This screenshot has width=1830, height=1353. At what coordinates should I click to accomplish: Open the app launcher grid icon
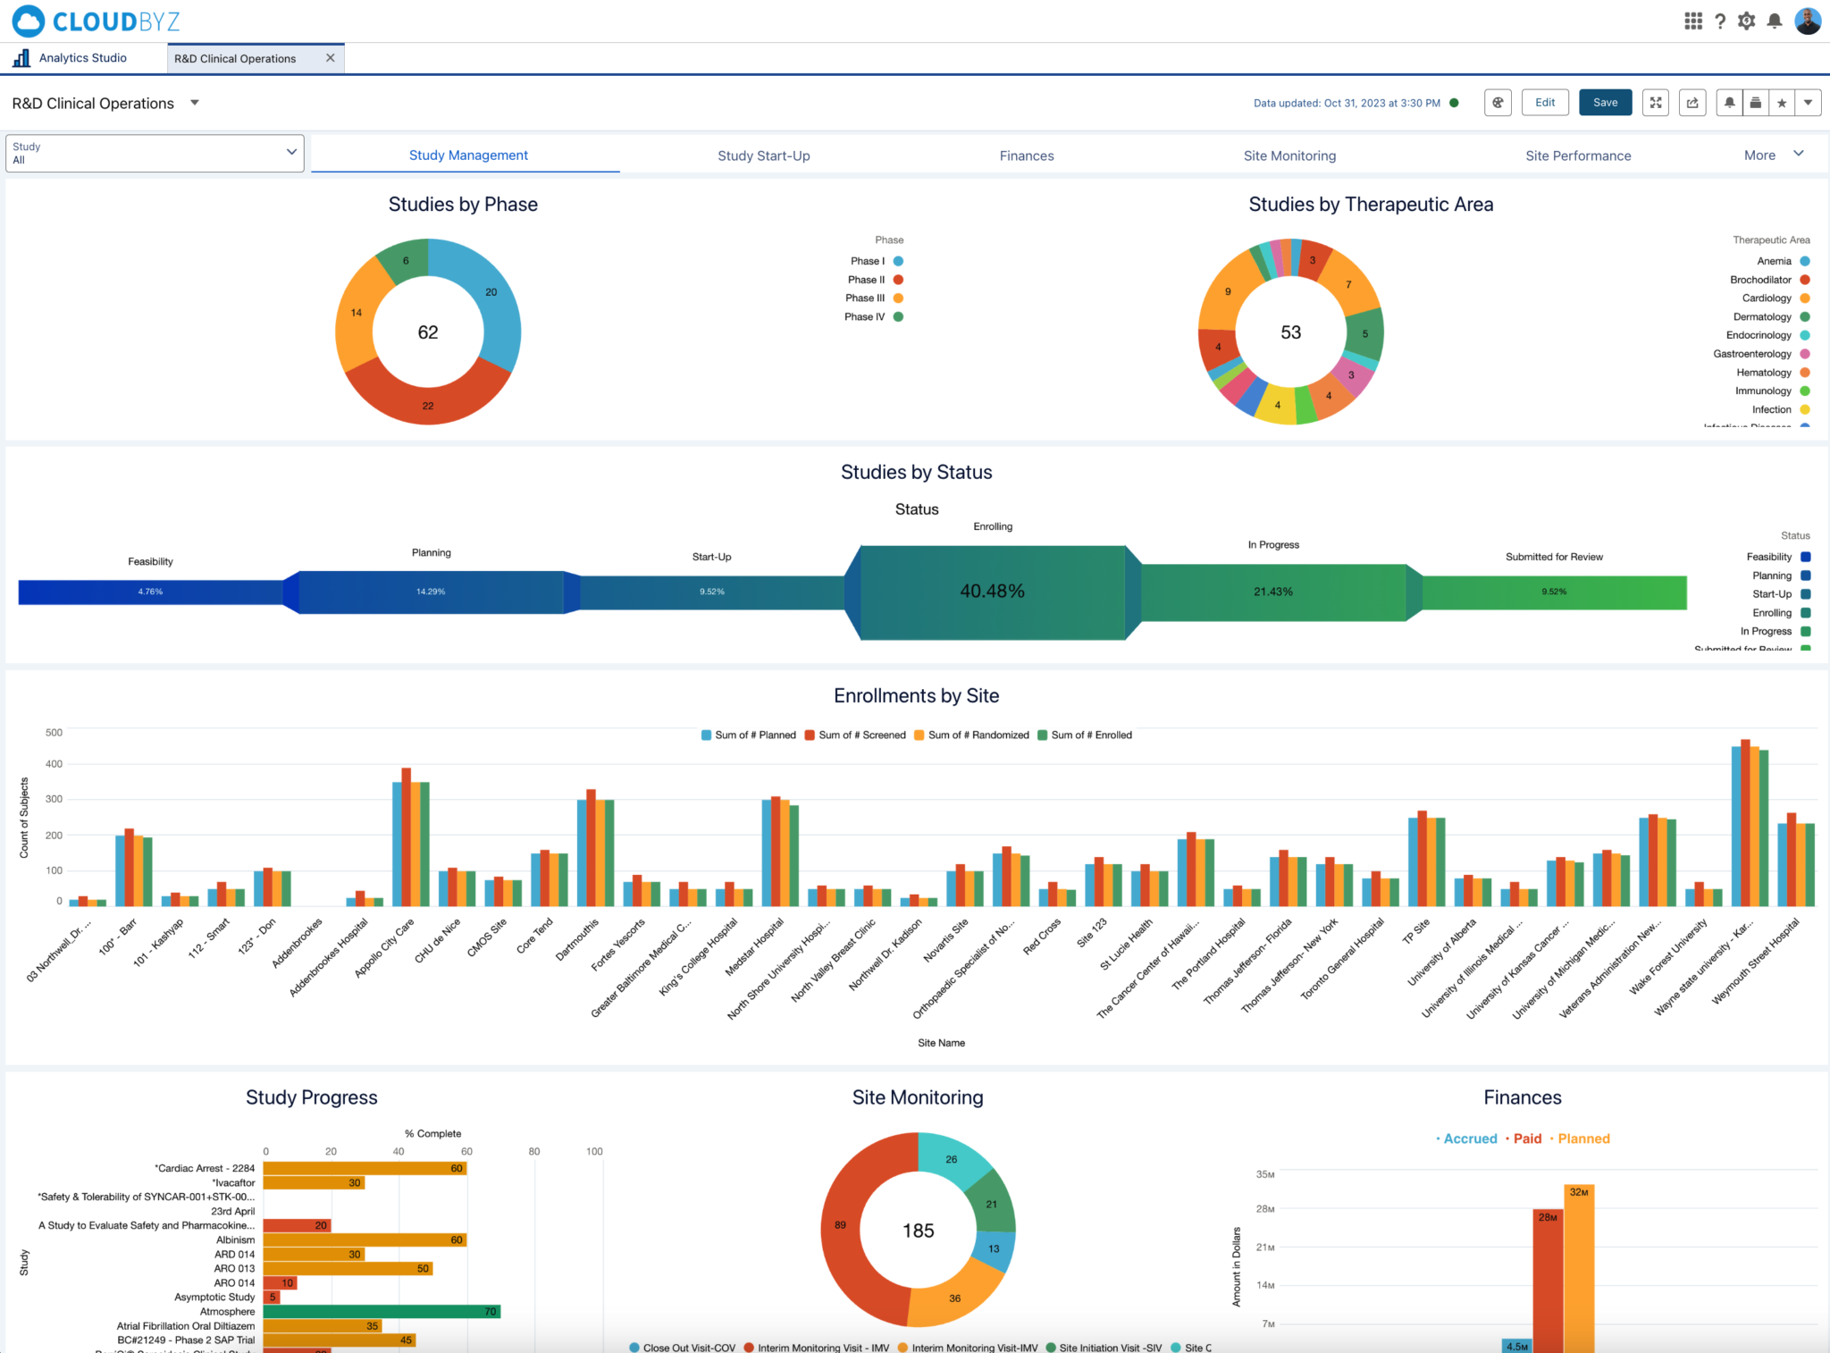(x=1693, y=21)
